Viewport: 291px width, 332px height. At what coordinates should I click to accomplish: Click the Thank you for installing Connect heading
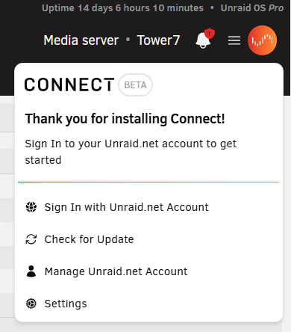[x=125, y=119]
